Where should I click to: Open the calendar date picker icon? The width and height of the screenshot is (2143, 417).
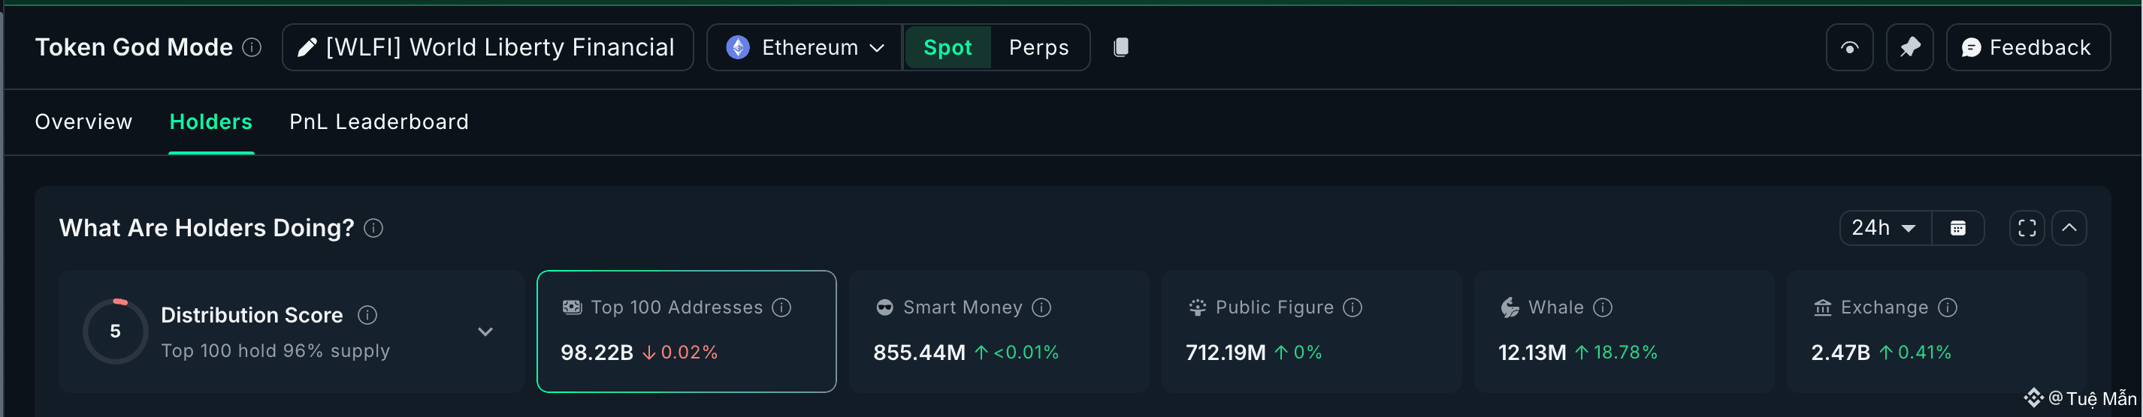tap(1957, 227)
